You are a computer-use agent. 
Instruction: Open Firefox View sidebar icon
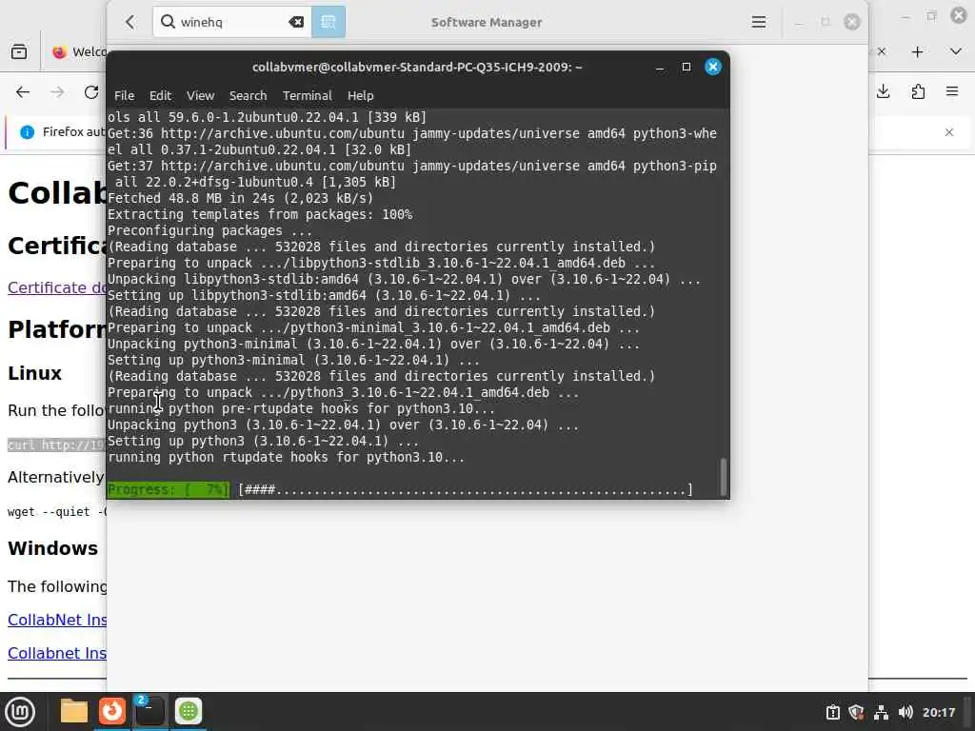[x=19, y=51]
